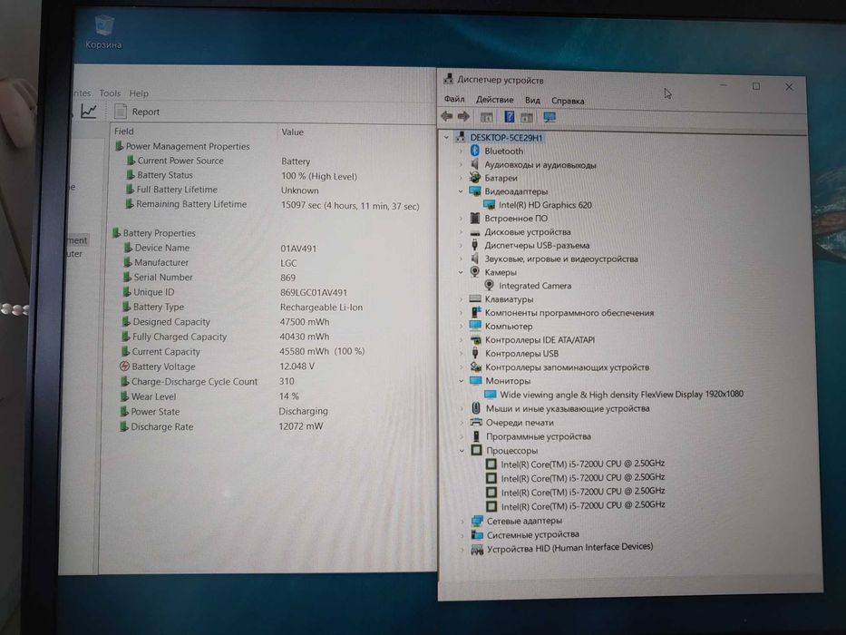Viewport: 846px width, 635px height.
Task: Click the 869LGC01AV491 Unique ID value
Action: coord(314,292)
